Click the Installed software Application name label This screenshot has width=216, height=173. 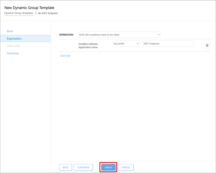click(x=88, y=45)
